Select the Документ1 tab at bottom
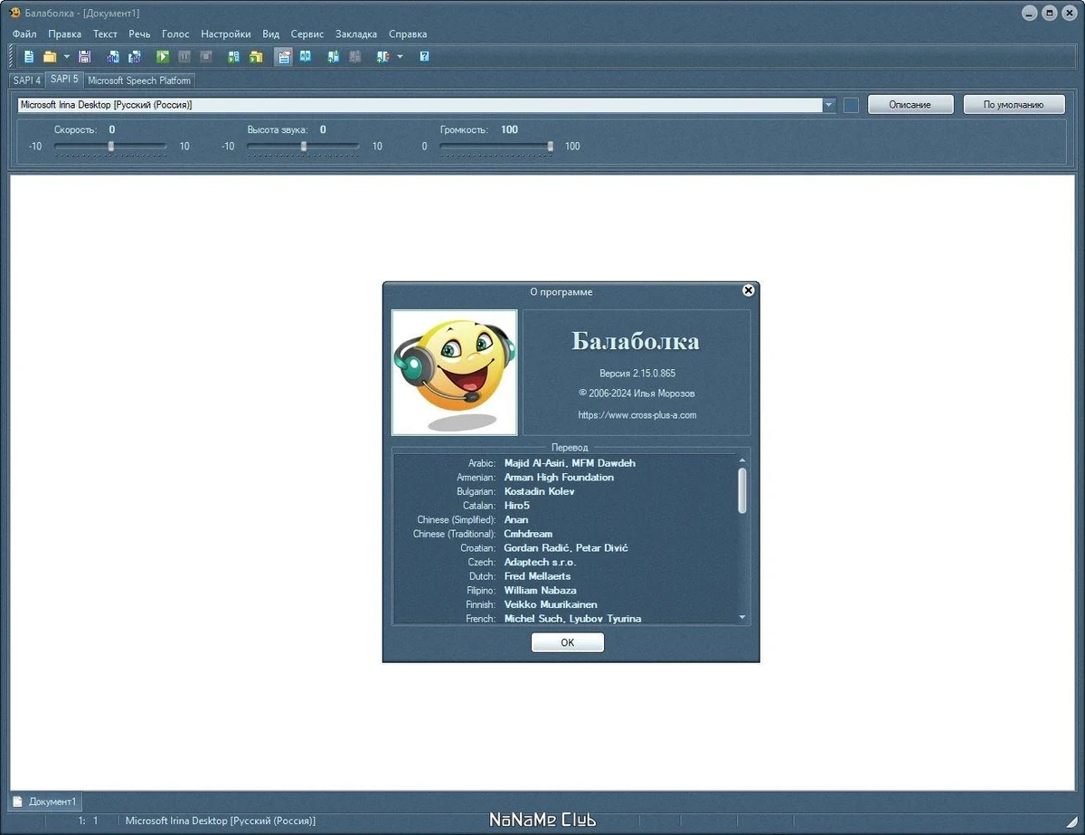1085x835 pixels. coord(45,802)
